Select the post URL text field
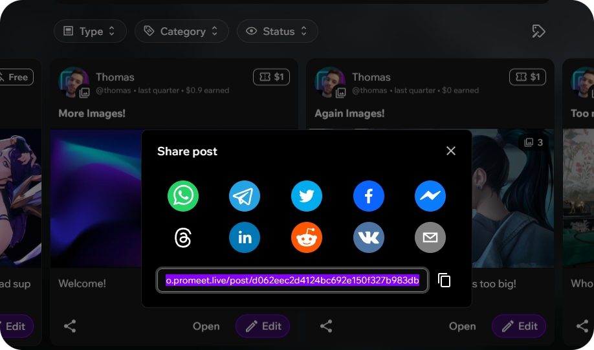The width and height of the screenshot is (594, 350). pyautogui.click(x=292, y=280)
